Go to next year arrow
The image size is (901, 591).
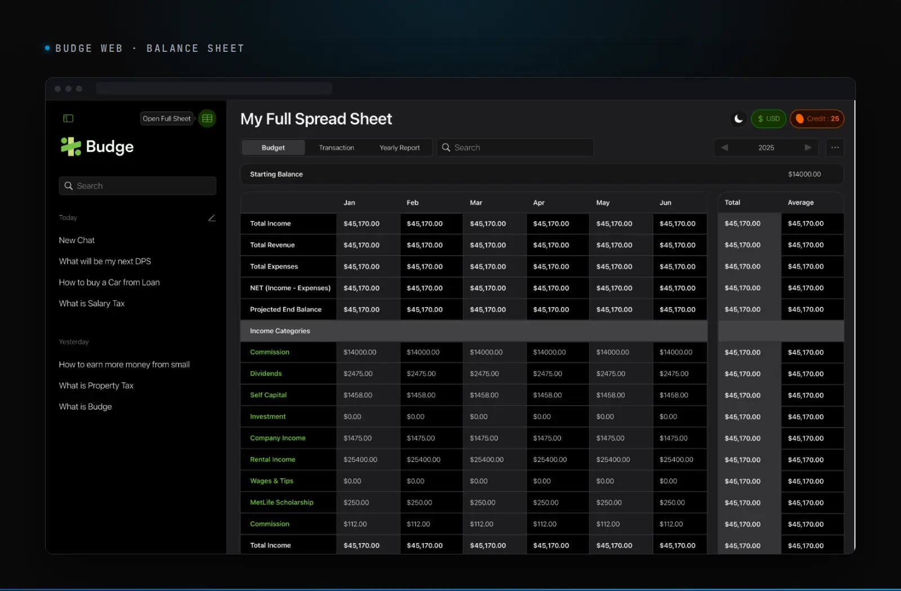808,148
